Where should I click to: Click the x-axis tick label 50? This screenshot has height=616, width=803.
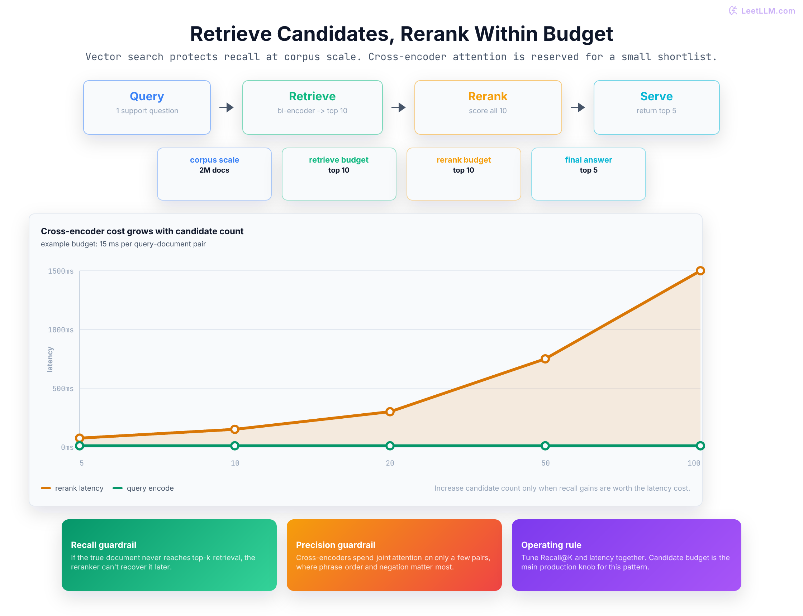click(545, 463)
